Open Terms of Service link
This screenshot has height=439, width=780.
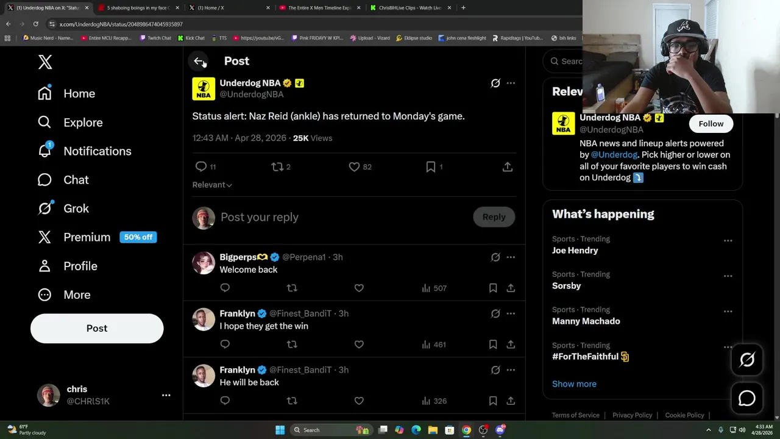click(576, 415)
